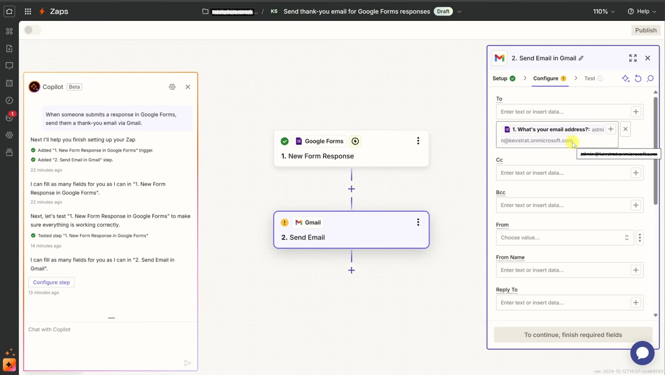Click the panel scrollbar down arrow
The height and width of the screenshot is (375, 665).
655,315
